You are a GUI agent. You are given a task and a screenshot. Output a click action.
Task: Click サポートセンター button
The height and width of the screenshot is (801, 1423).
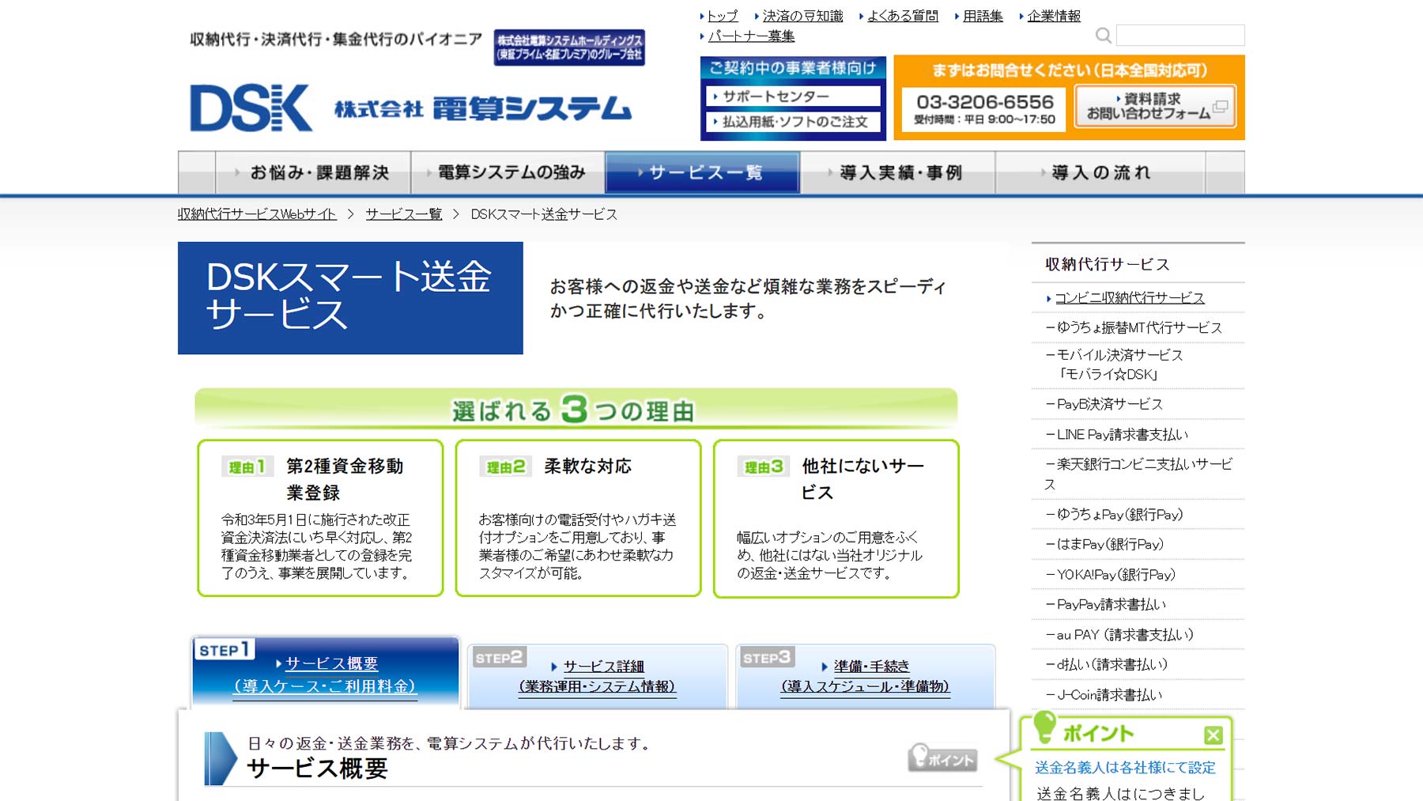click(x=793, y=96)
